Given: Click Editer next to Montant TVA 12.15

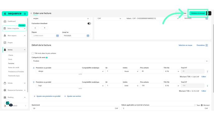Looking at the screenshot, I should click(x=204, y=91).
